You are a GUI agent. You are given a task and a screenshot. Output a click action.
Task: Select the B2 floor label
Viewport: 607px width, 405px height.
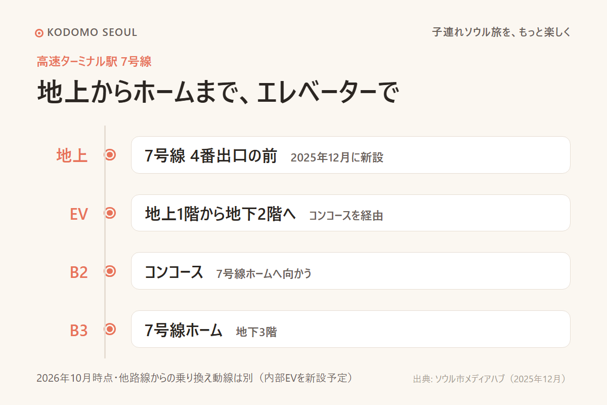[x=79, y=272]
